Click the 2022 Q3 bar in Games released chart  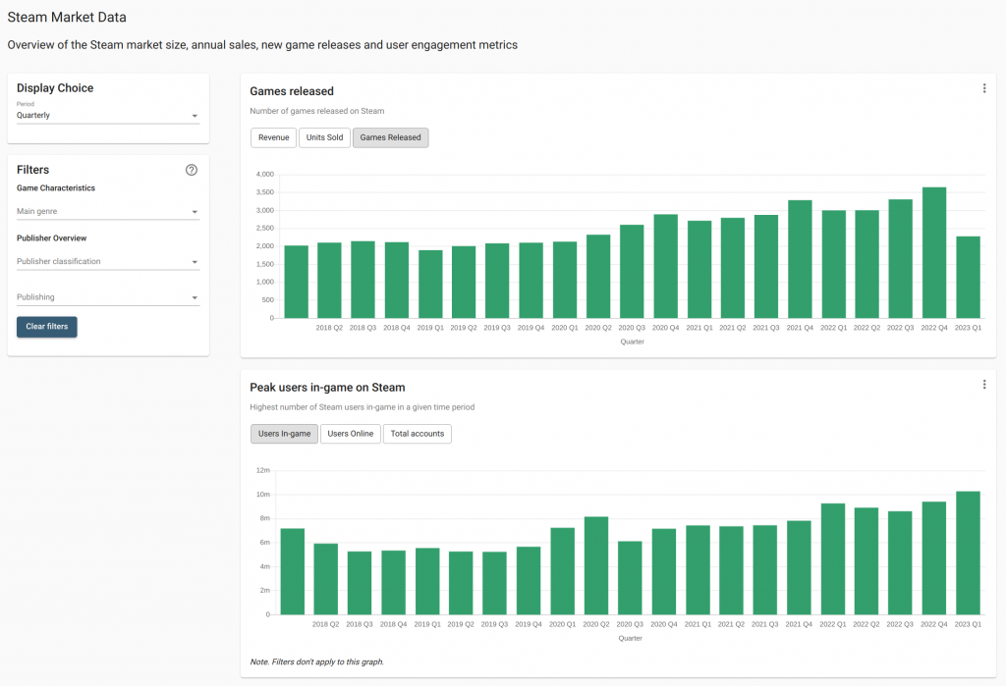(x=901, y=258)
